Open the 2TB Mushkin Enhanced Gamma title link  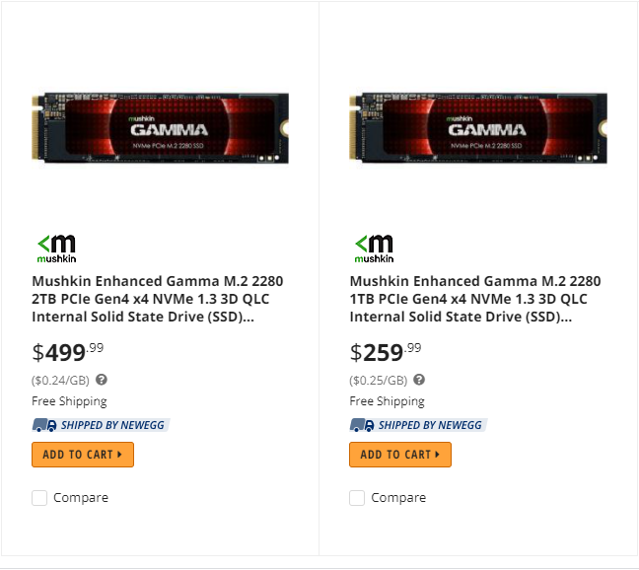pos(144,299)
